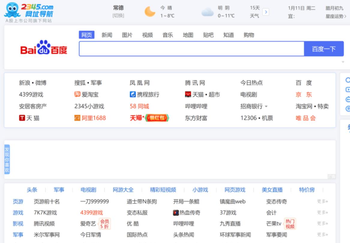350x243 pixels.
Task: Open 天猫·超市 link with red icon
Action: coord(202,95)
